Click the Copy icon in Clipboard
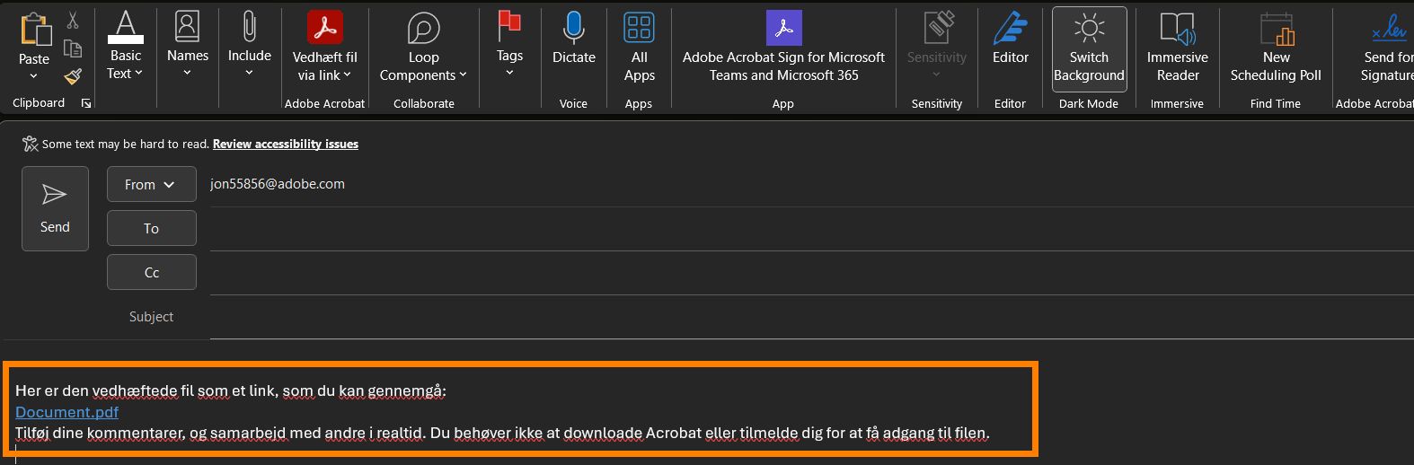Viewport: 1414px width, 465px height. point(73,48)
